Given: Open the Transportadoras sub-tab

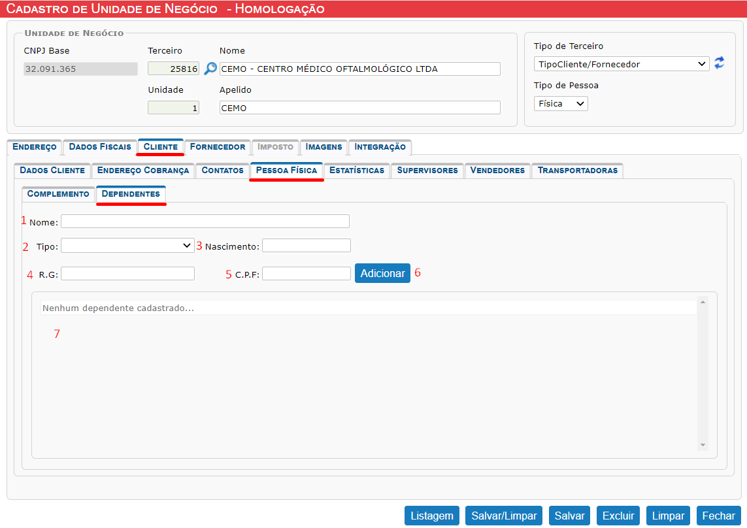Looking at the screenshot, I should (x=577, y=170).
